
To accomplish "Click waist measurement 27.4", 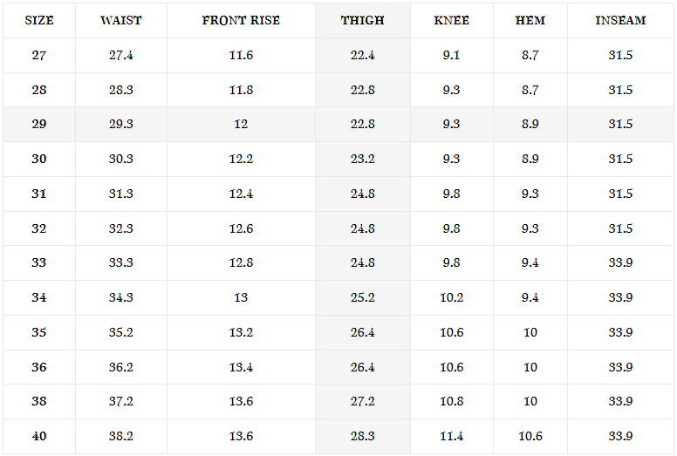I will point(121,55).
